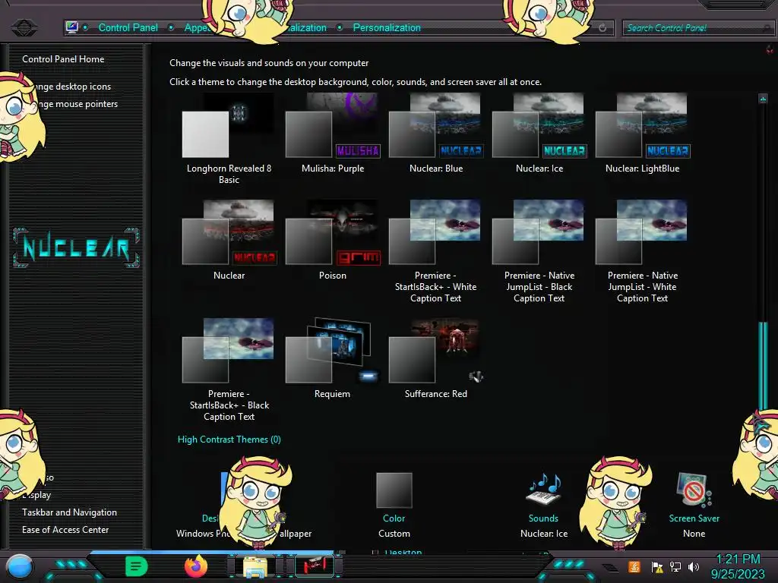
Task: Open the green notes app in taskbar
Action: click(x=136, y=566)
